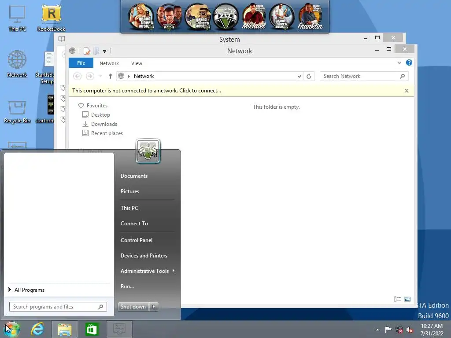Viewport: 451px width, 338px height.
Task: Open the File tab in Network window
Action: 81,63
